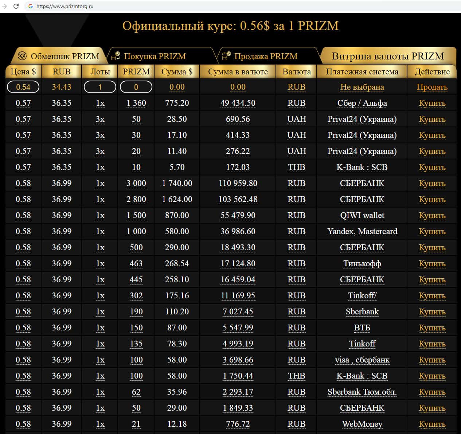Click the Google icon in the address bar

[31, 6]
